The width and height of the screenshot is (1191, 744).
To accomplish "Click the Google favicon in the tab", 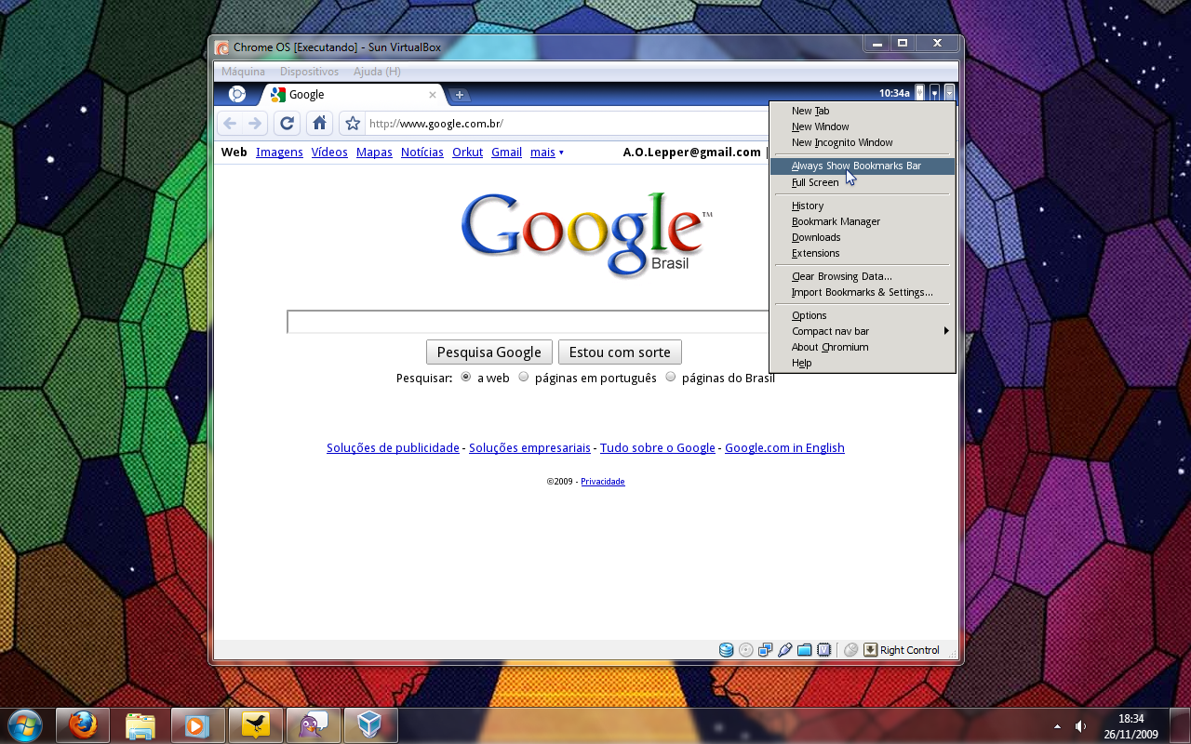I will pos(278,94).
